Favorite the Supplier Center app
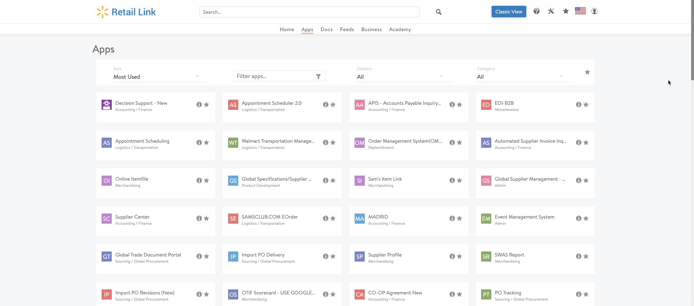694x306 pixels. point(206,218)
